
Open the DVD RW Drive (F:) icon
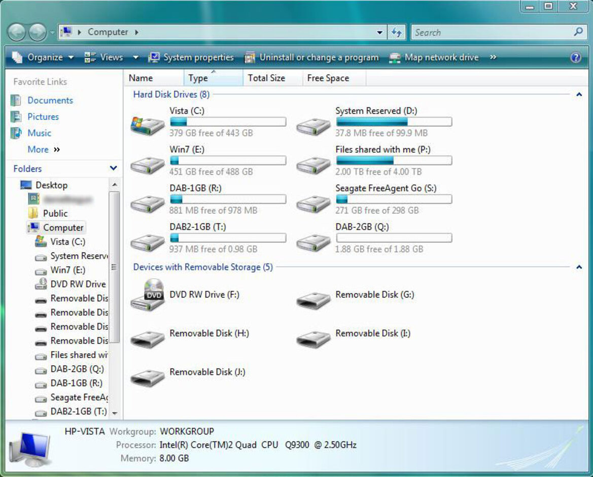[x=147, y=295]
